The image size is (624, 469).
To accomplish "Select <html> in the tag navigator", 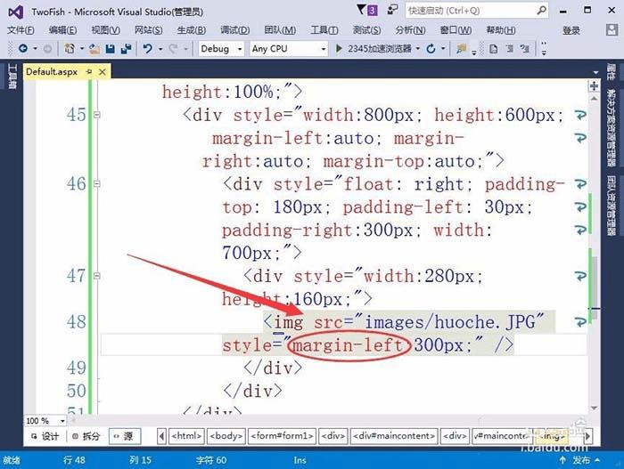I will click(x=186, y=436).
